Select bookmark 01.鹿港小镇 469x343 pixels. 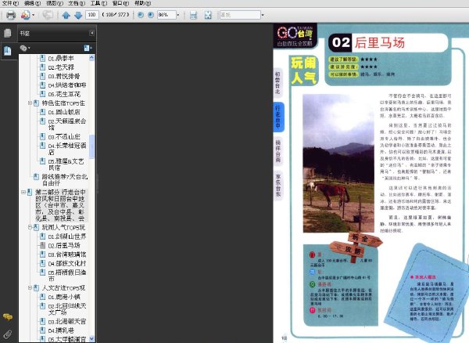click(64, 297)
